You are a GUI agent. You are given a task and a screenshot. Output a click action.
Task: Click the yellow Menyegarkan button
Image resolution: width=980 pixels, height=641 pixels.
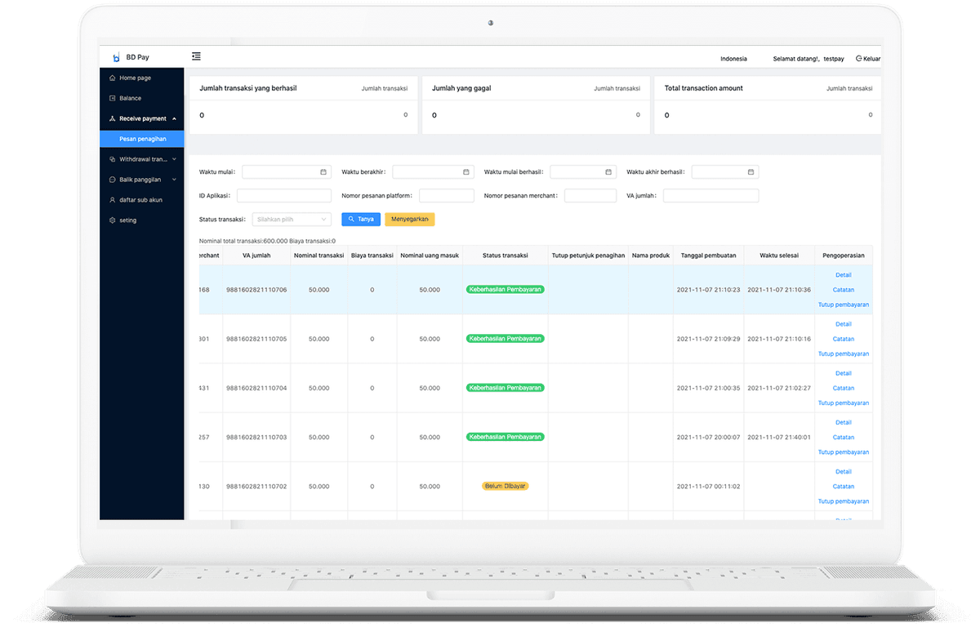[x=410, y=220]
